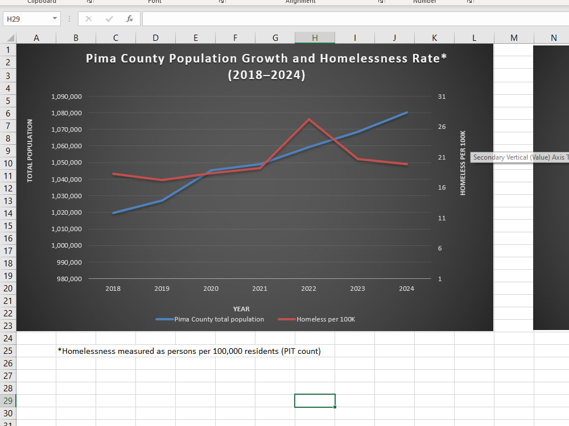Open the Number dialog launcher
569x426 pixels.
tap(469, 2)
